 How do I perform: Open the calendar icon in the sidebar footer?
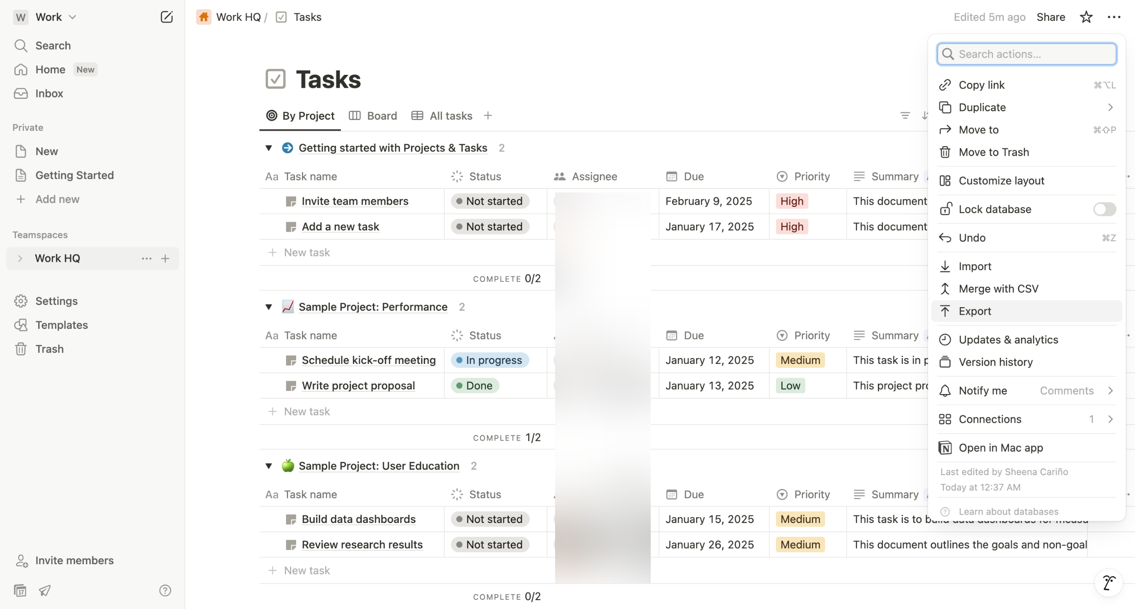click(x=20, y=590)
